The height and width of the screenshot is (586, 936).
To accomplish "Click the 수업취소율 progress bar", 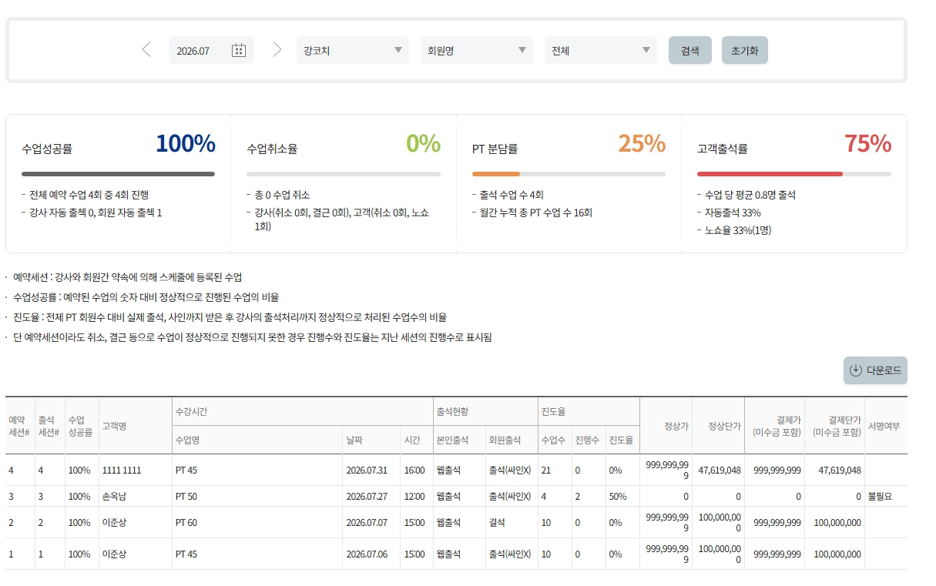I will coord(344,174).
